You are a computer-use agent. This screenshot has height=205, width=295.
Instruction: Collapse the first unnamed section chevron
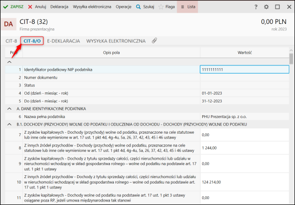pyautogui.click(x=9, y=62)
